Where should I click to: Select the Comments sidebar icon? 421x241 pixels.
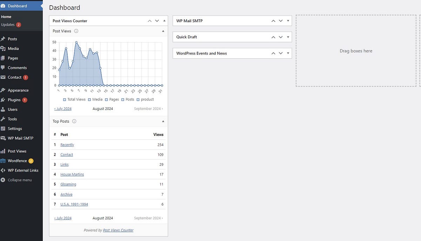(4, 67)
